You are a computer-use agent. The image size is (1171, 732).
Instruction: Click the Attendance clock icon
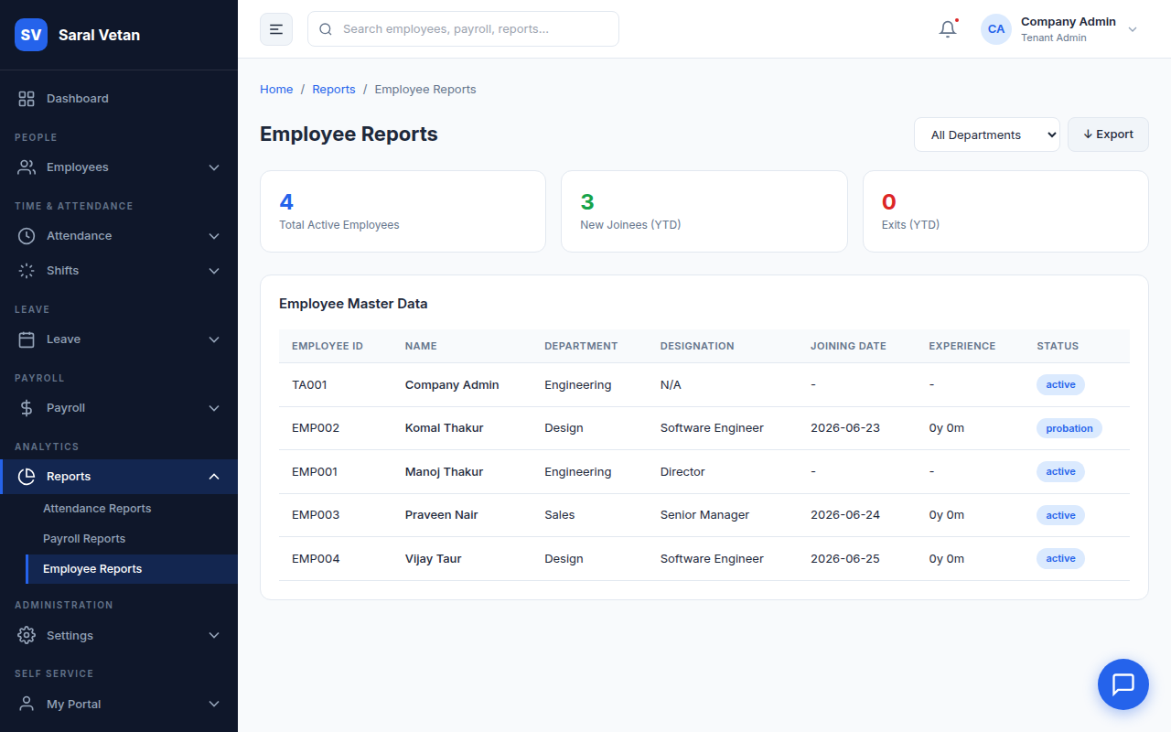pyautogui.click(x=27, y=236)
